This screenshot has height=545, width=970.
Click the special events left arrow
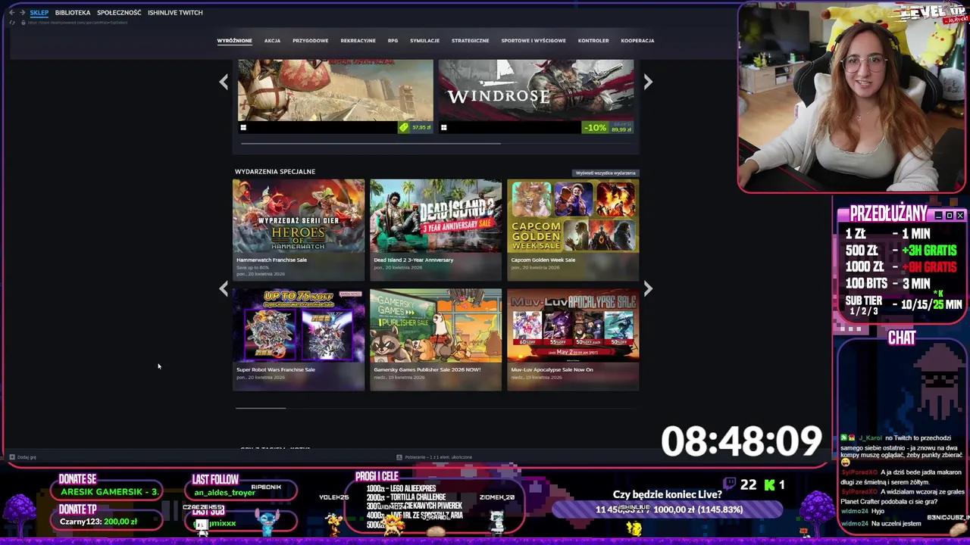pos(224,288)
